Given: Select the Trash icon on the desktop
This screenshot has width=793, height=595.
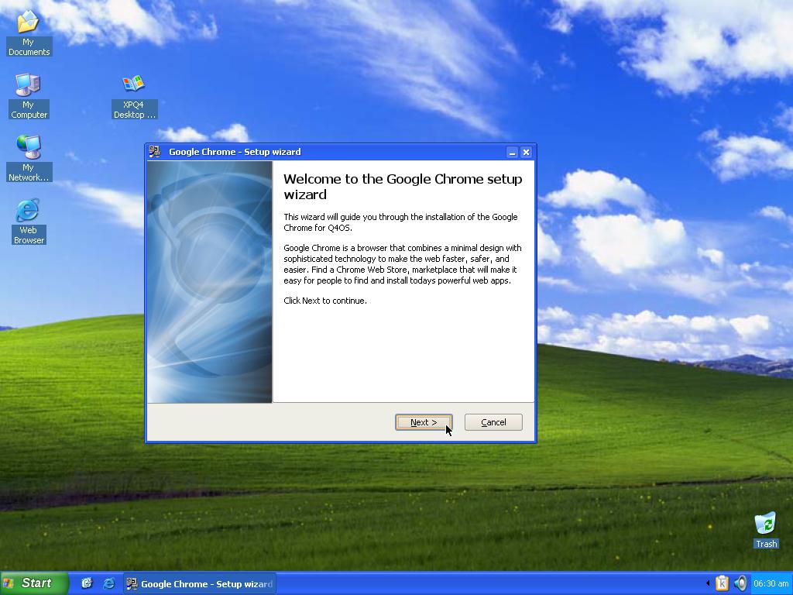Looking at the screenshot, I should [766, 530].
